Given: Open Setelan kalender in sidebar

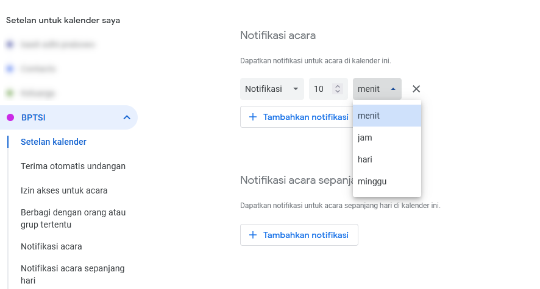Looking at the screenshot, I should pos(54,142).
